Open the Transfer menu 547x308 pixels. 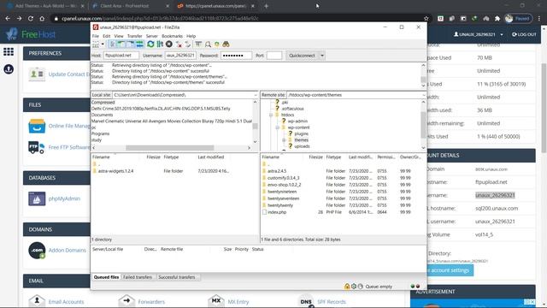pos(135,36)
